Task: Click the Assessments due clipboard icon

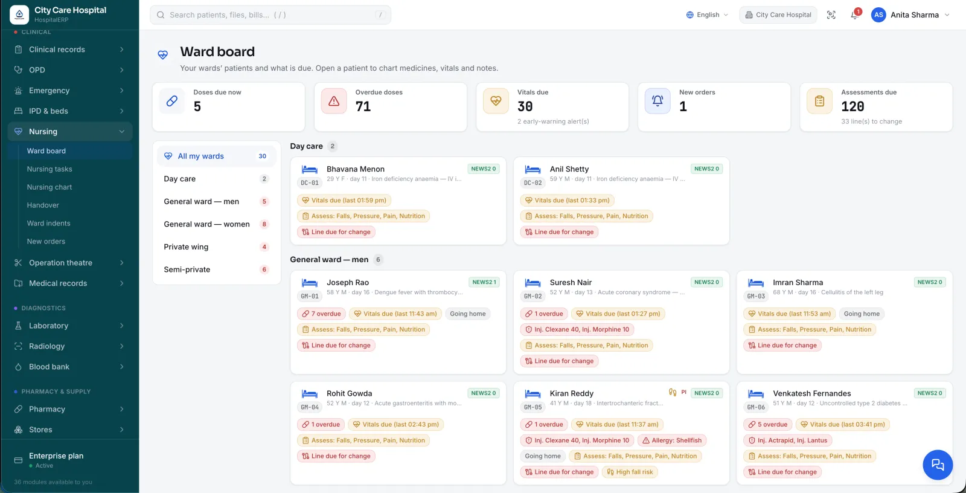Action: click(x=819, y=101)
